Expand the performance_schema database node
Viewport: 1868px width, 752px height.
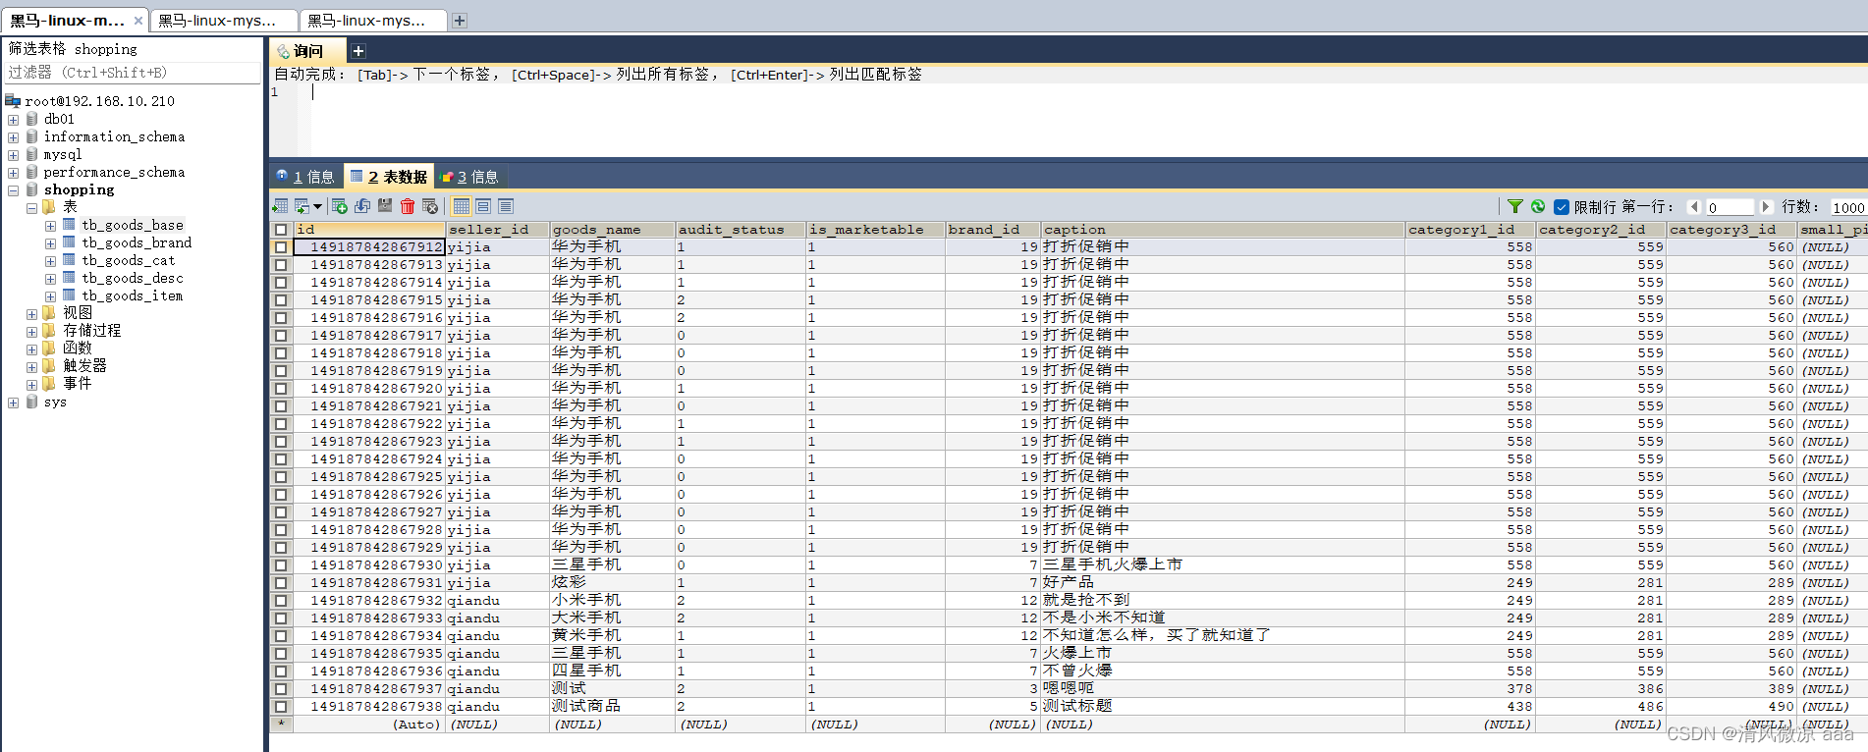point(13,173)
